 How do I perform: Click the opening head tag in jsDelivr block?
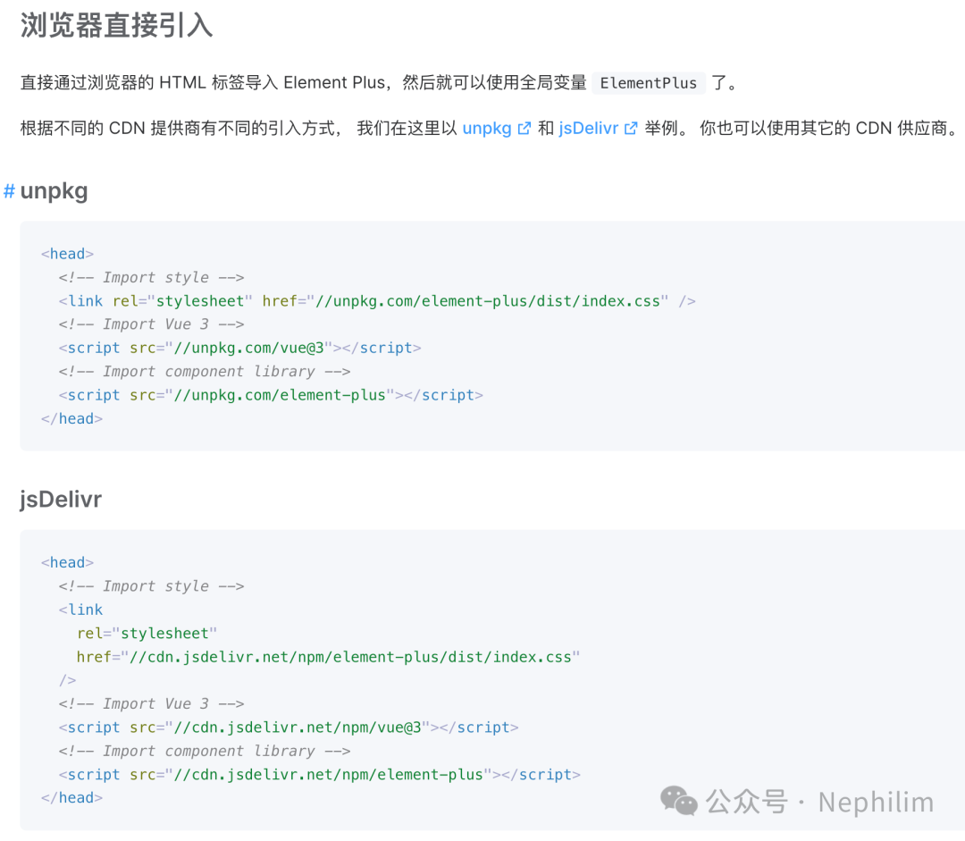point(67,563)
